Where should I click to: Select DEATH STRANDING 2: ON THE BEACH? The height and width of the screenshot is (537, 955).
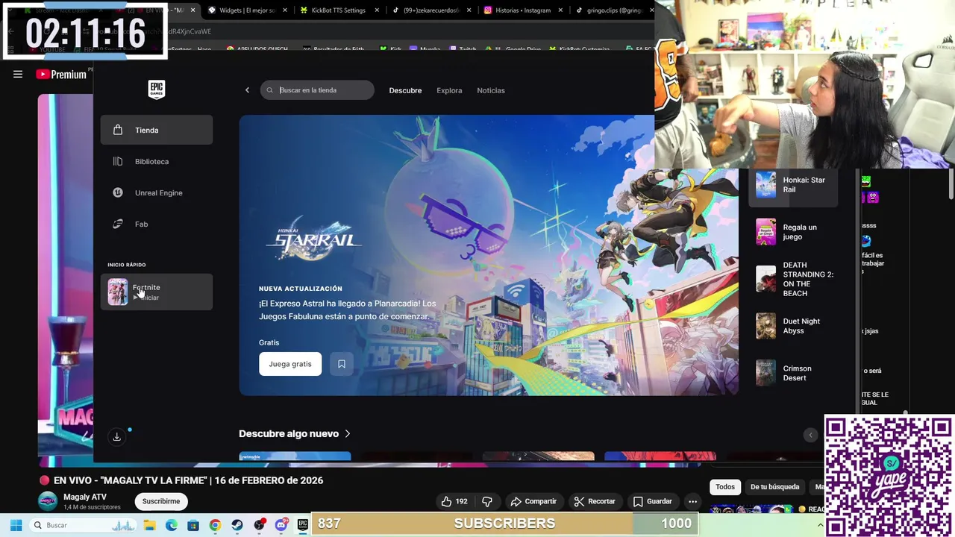point(793,279)
